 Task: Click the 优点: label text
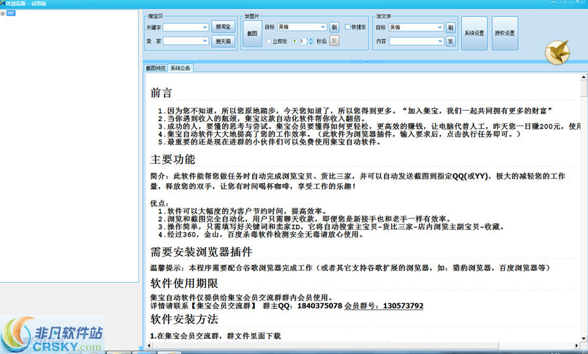159,203
